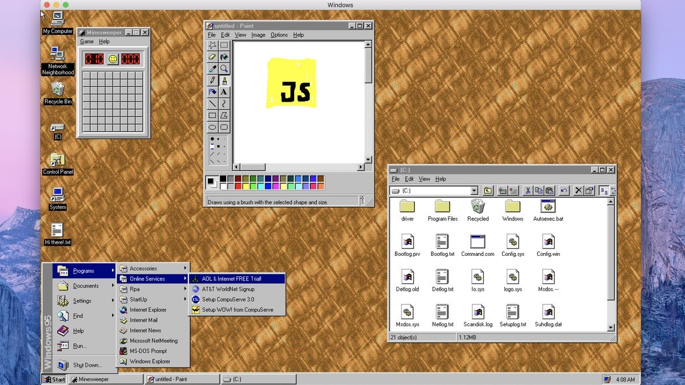Choose the Eraser tool in Paint
The image size is (685, 385).
[x=213, y=57]
